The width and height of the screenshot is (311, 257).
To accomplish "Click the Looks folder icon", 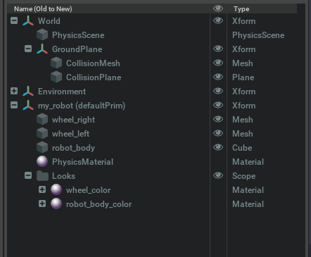I will point(42,176).
